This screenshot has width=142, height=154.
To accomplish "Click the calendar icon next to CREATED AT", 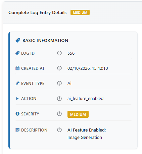I will tap(17, 68).
